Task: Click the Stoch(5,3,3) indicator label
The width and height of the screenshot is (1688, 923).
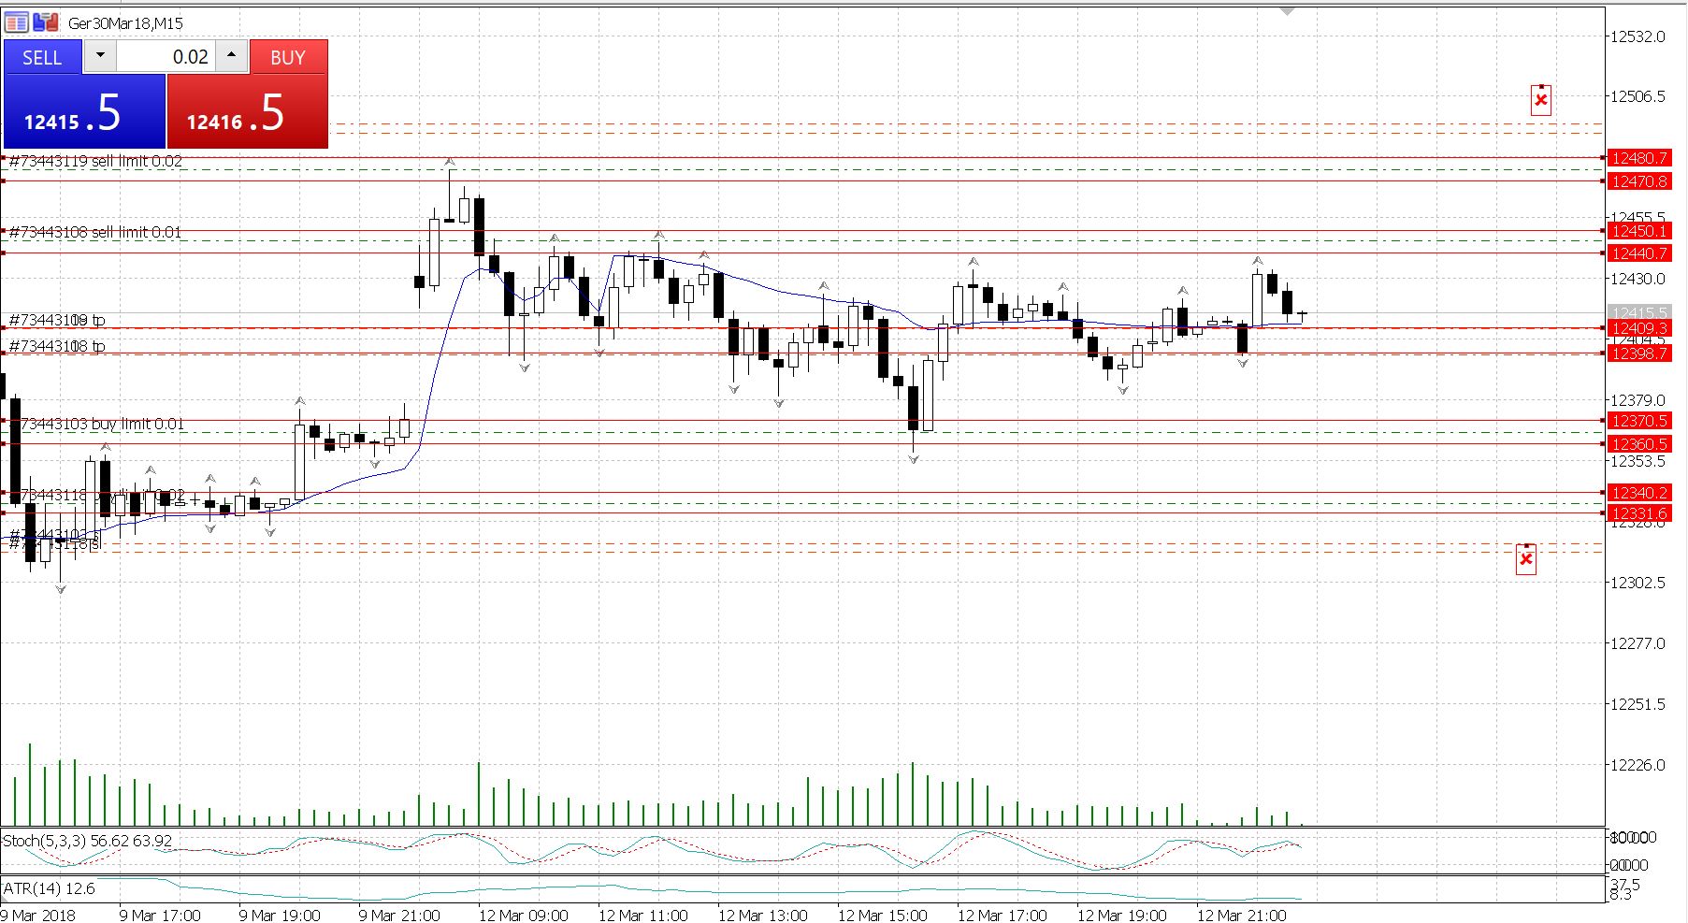Action: coord(88,841)
